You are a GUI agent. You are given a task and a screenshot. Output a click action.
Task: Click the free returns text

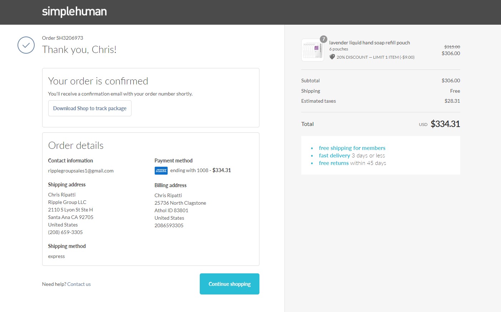334,163
